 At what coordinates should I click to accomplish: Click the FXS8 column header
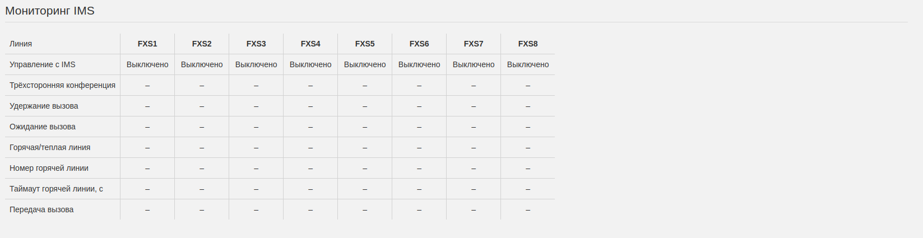click(x=528, y=44)
